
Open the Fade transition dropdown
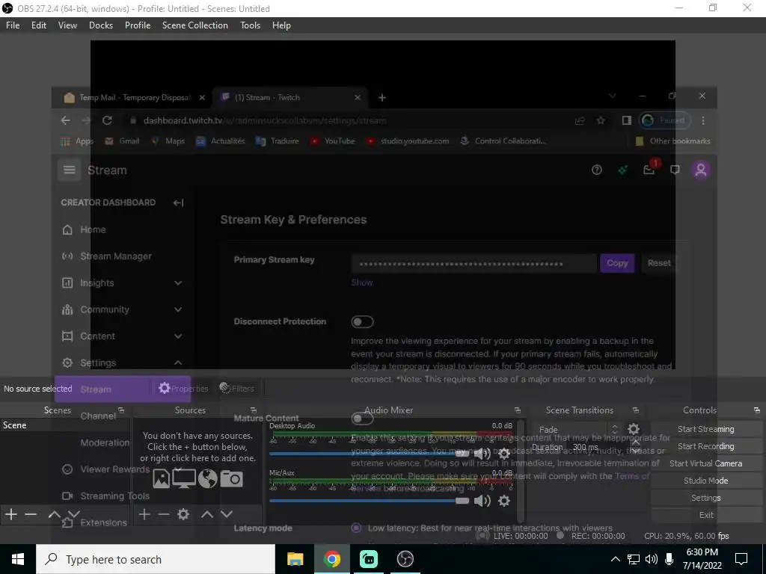(x=577, y=430)
